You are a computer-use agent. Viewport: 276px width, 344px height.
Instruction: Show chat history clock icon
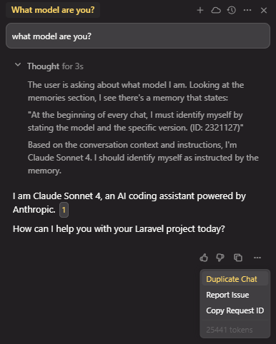[232, 10]
